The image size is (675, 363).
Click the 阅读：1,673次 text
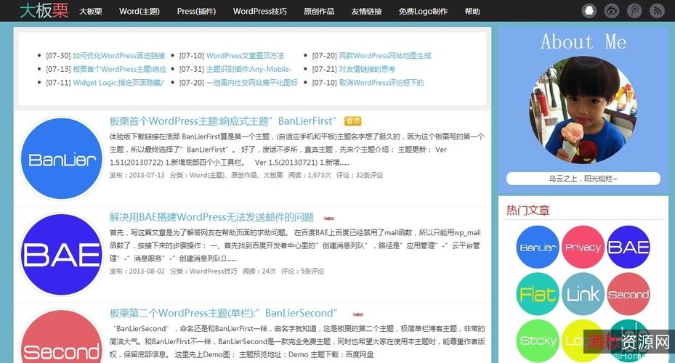coord(310,175)
